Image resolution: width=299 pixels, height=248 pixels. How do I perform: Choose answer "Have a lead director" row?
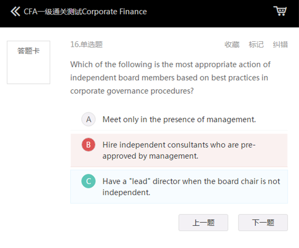coord(179,187)
